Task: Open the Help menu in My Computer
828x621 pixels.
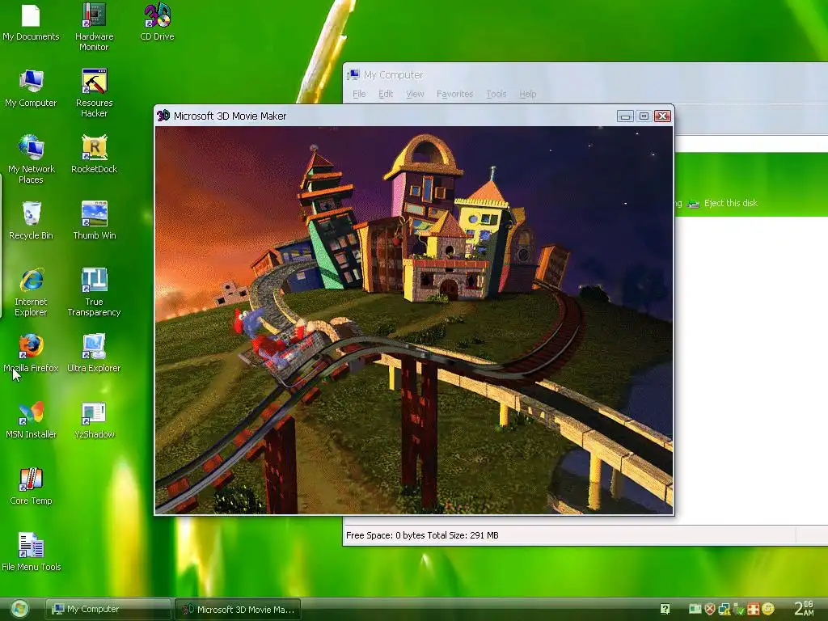Action: pyautogui.click(x=527, y=94)
